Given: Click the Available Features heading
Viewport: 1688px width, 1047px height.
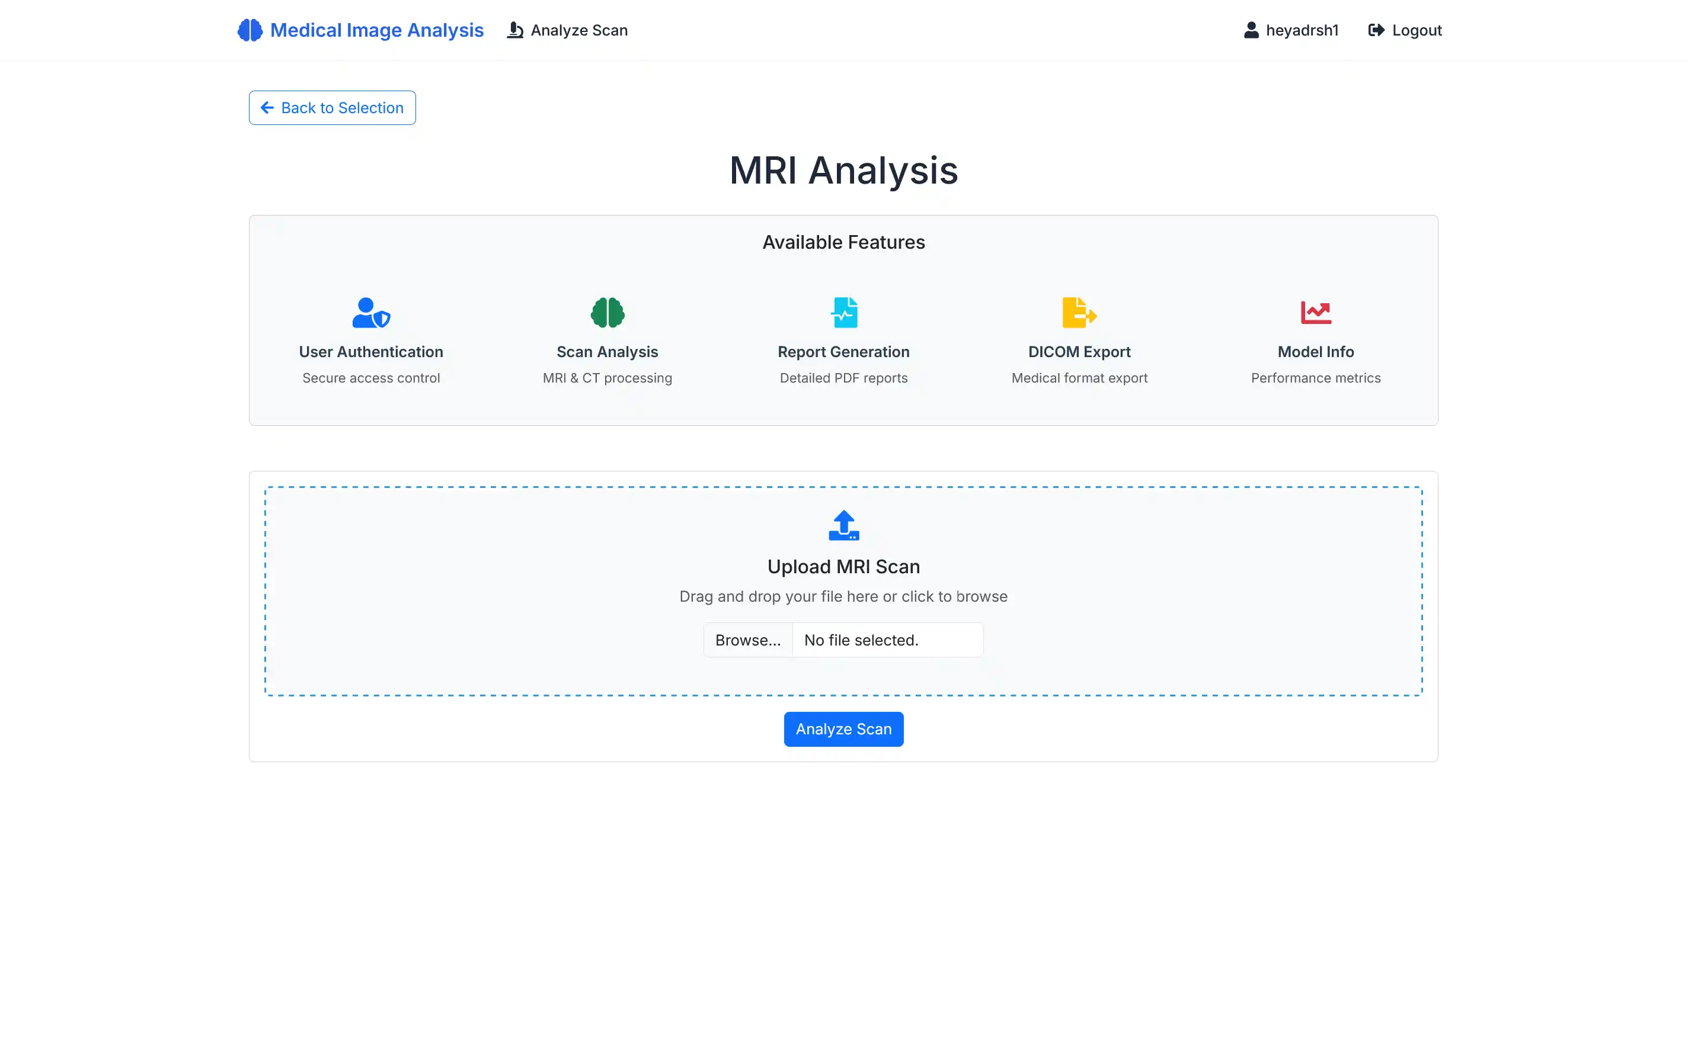Looking at the screenshot, I should click(x=843, y=242).
